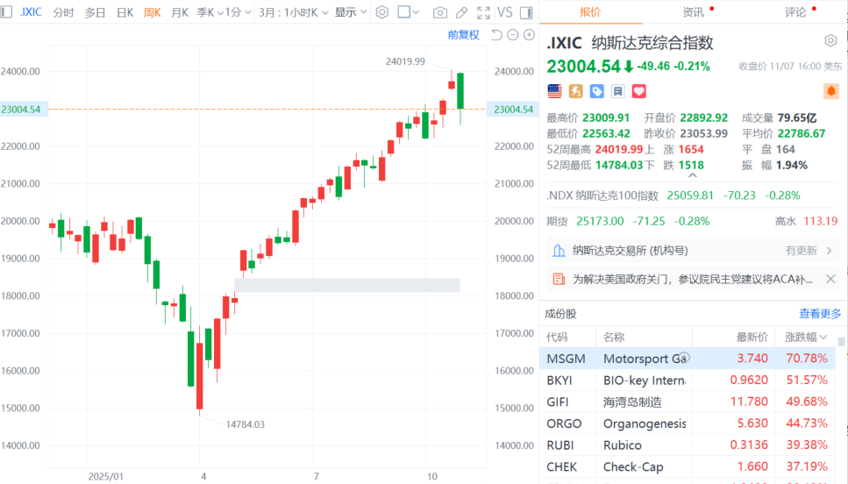848x484 pixels.
Task: Open the notes bookmark icon
Action: (x=617, y=91)
